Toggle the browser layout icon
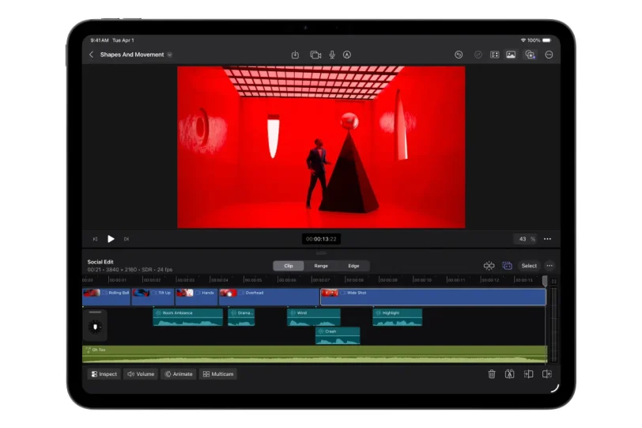The height and width of the screenshot is (428, 642). pos(495,55)
